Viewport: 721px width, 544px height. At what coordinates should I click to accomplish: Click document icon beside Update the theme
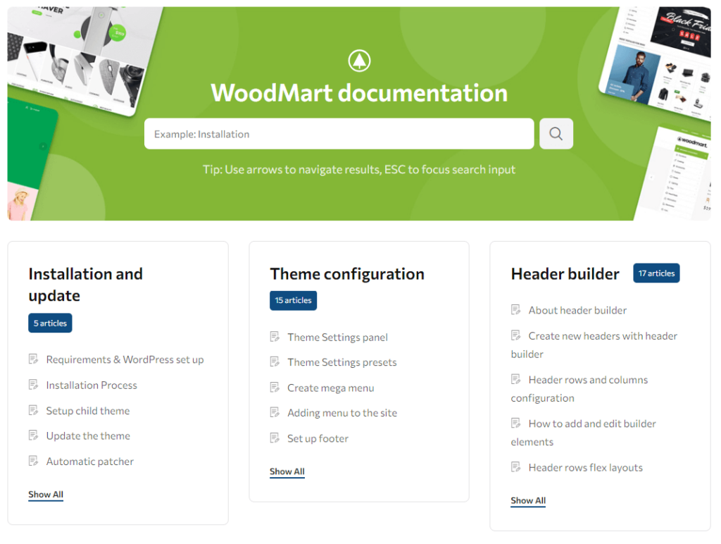click(33, 435)
